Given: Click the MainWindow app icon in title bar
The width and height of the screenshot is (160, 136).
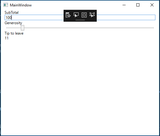Looking at the screenshot, I should tap(6, 5).
